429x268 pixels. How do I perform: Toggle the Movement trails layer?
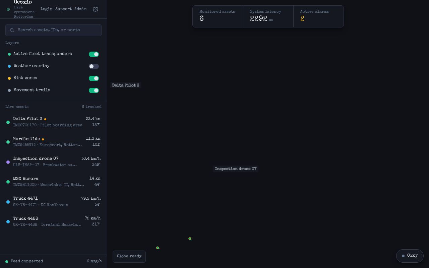(94, 90)
